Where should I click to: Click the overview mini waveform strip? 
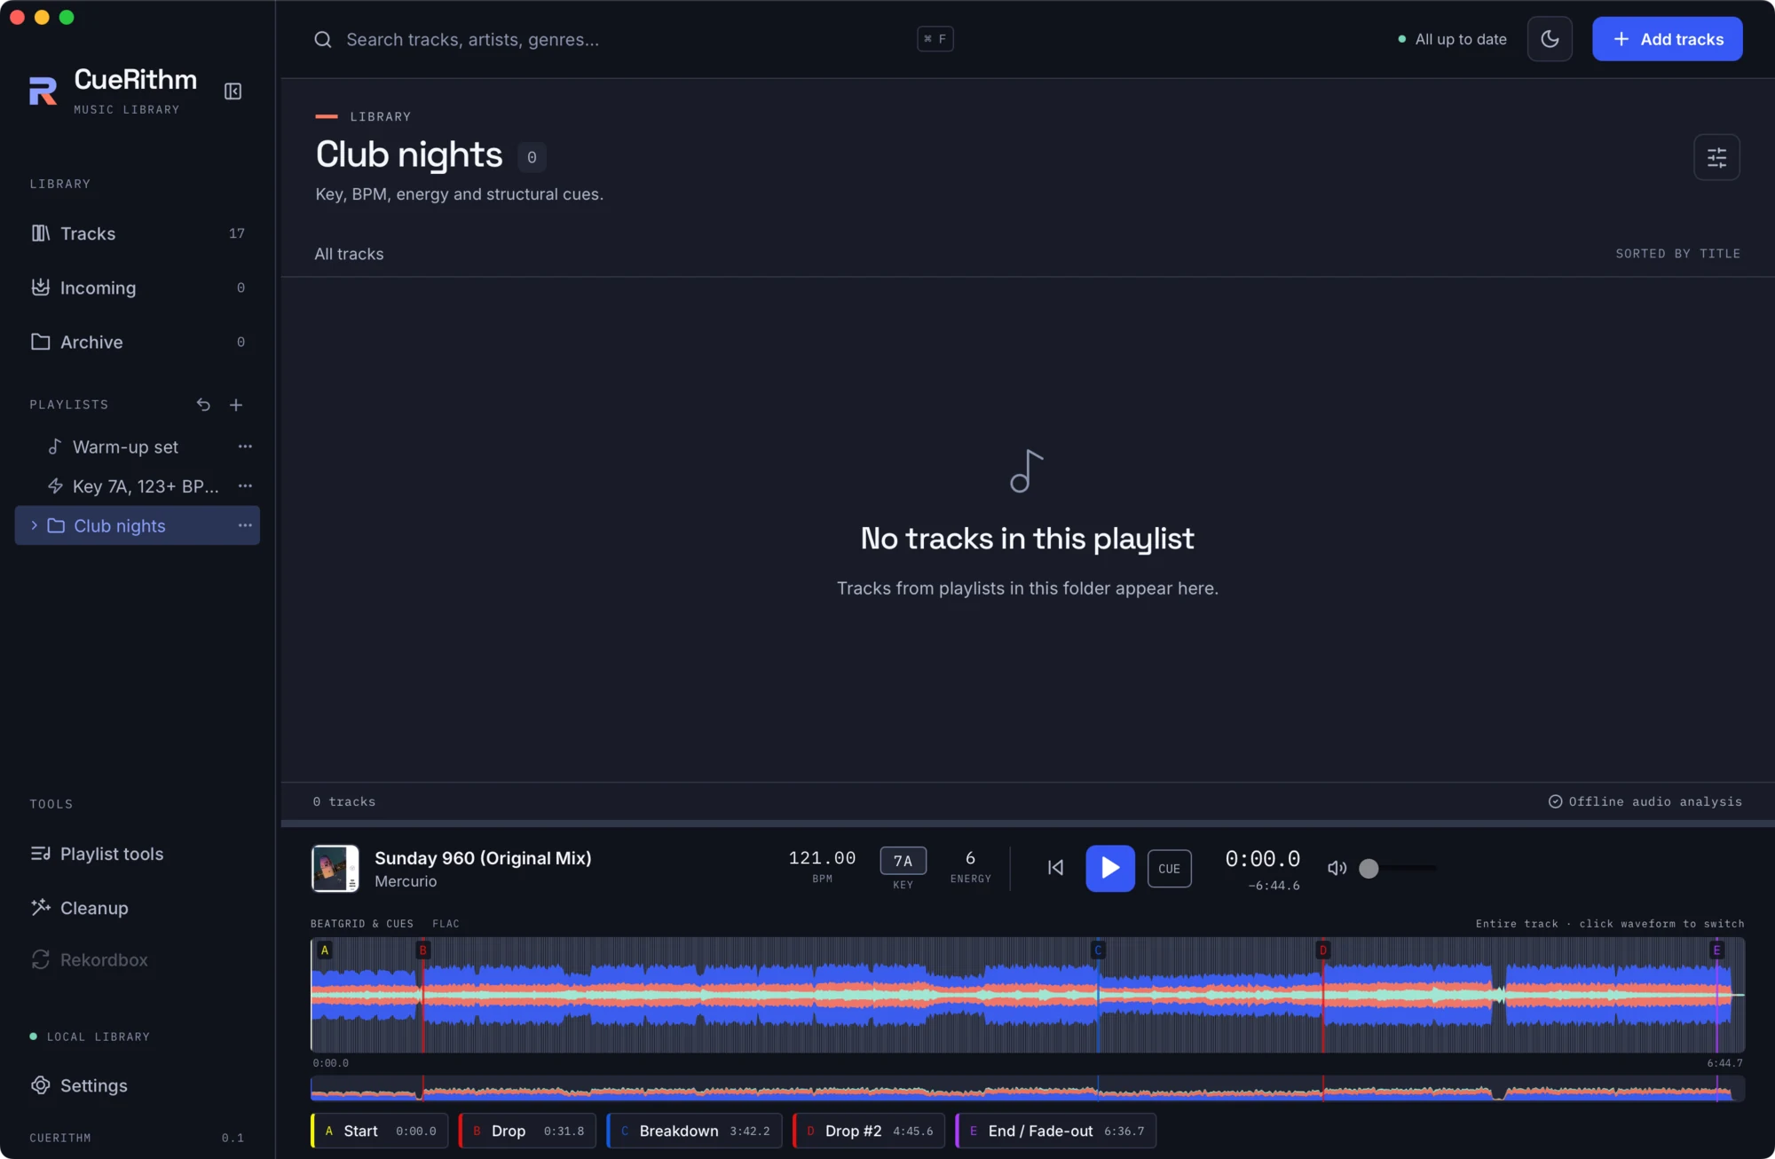(x=1027, y=1089)
